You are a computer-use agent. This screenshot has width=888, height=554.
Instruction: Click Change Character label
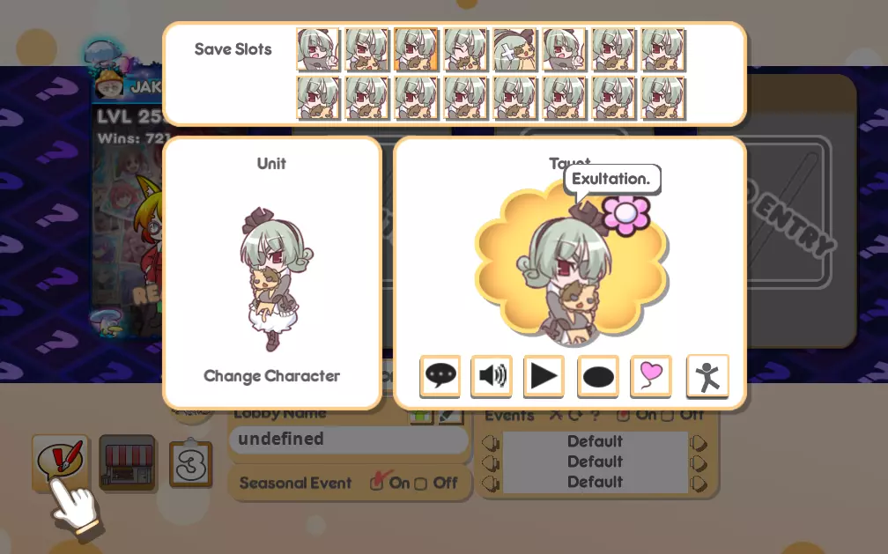click(272, 376)
